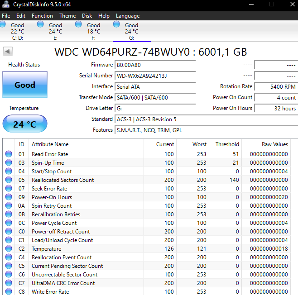298x295 pixels.
Task: Click the Current column header
Action: pos(160,144)
